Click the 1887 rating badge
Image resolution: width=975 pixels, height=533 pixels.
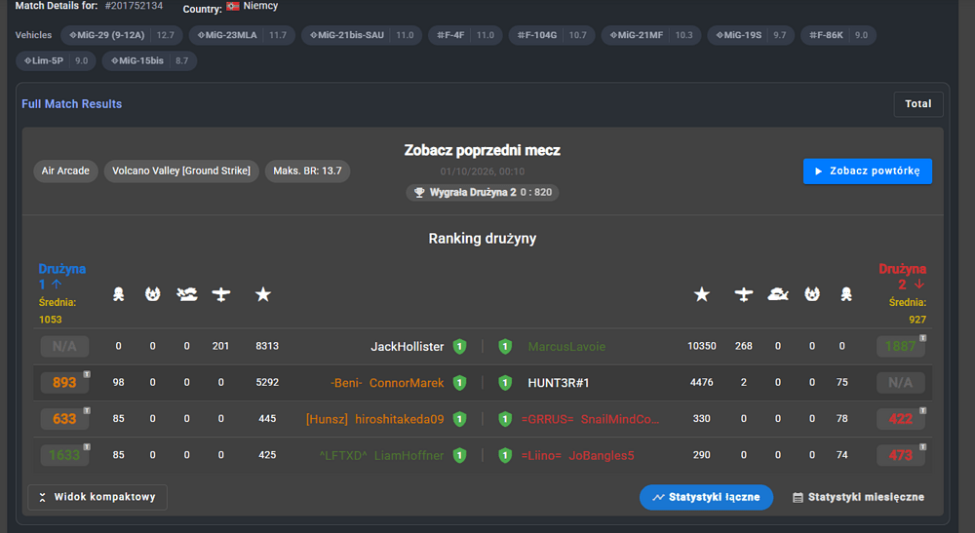[900, 347]
